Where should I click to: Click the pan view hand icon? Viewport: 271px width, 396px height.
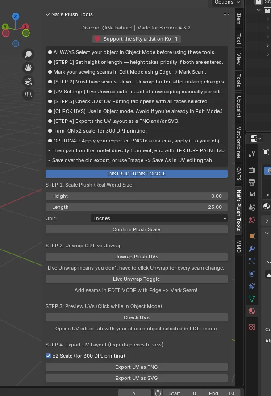point(28,68)
